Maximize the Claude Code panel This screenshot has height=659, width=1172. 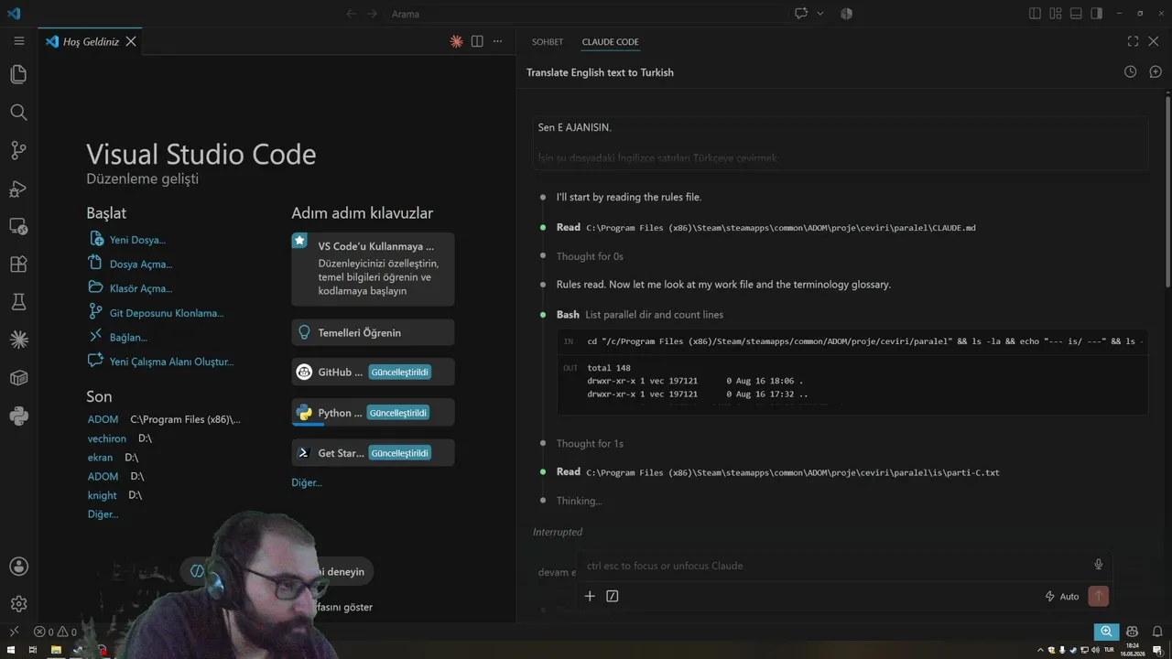click(x=1133, y=41)
